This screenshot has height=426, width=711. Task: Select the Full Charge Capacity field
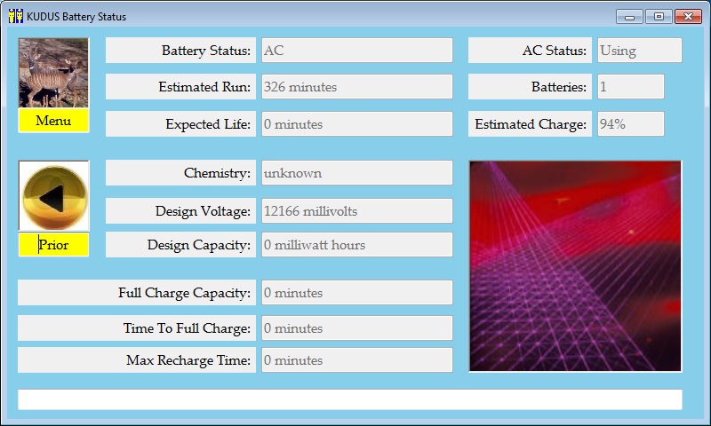click(x=356, y=293)
